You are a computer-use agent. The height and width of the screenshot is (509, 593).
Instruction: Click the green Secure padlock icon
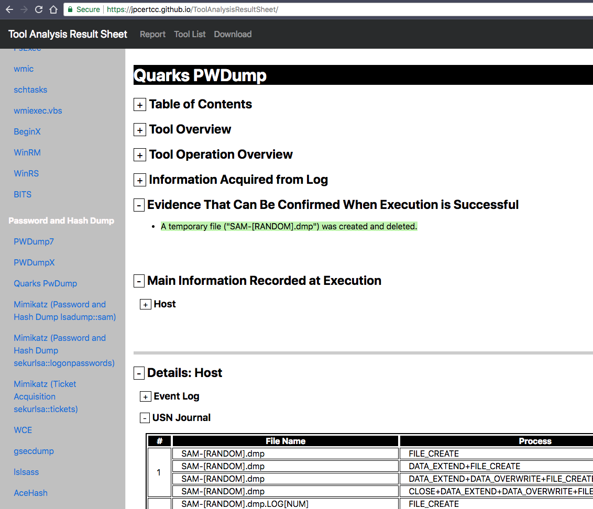[70, 9]
